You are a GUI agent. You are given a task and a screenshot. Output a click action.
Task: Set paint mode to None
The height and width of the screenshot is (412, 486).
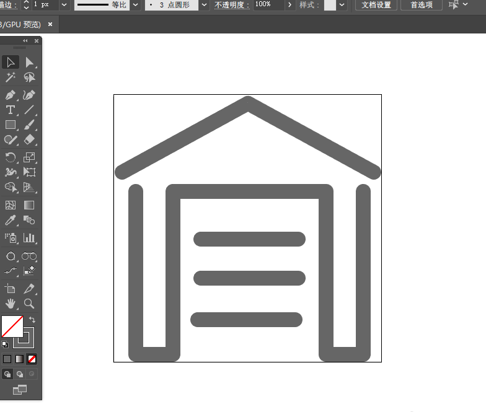click(32, 359)
